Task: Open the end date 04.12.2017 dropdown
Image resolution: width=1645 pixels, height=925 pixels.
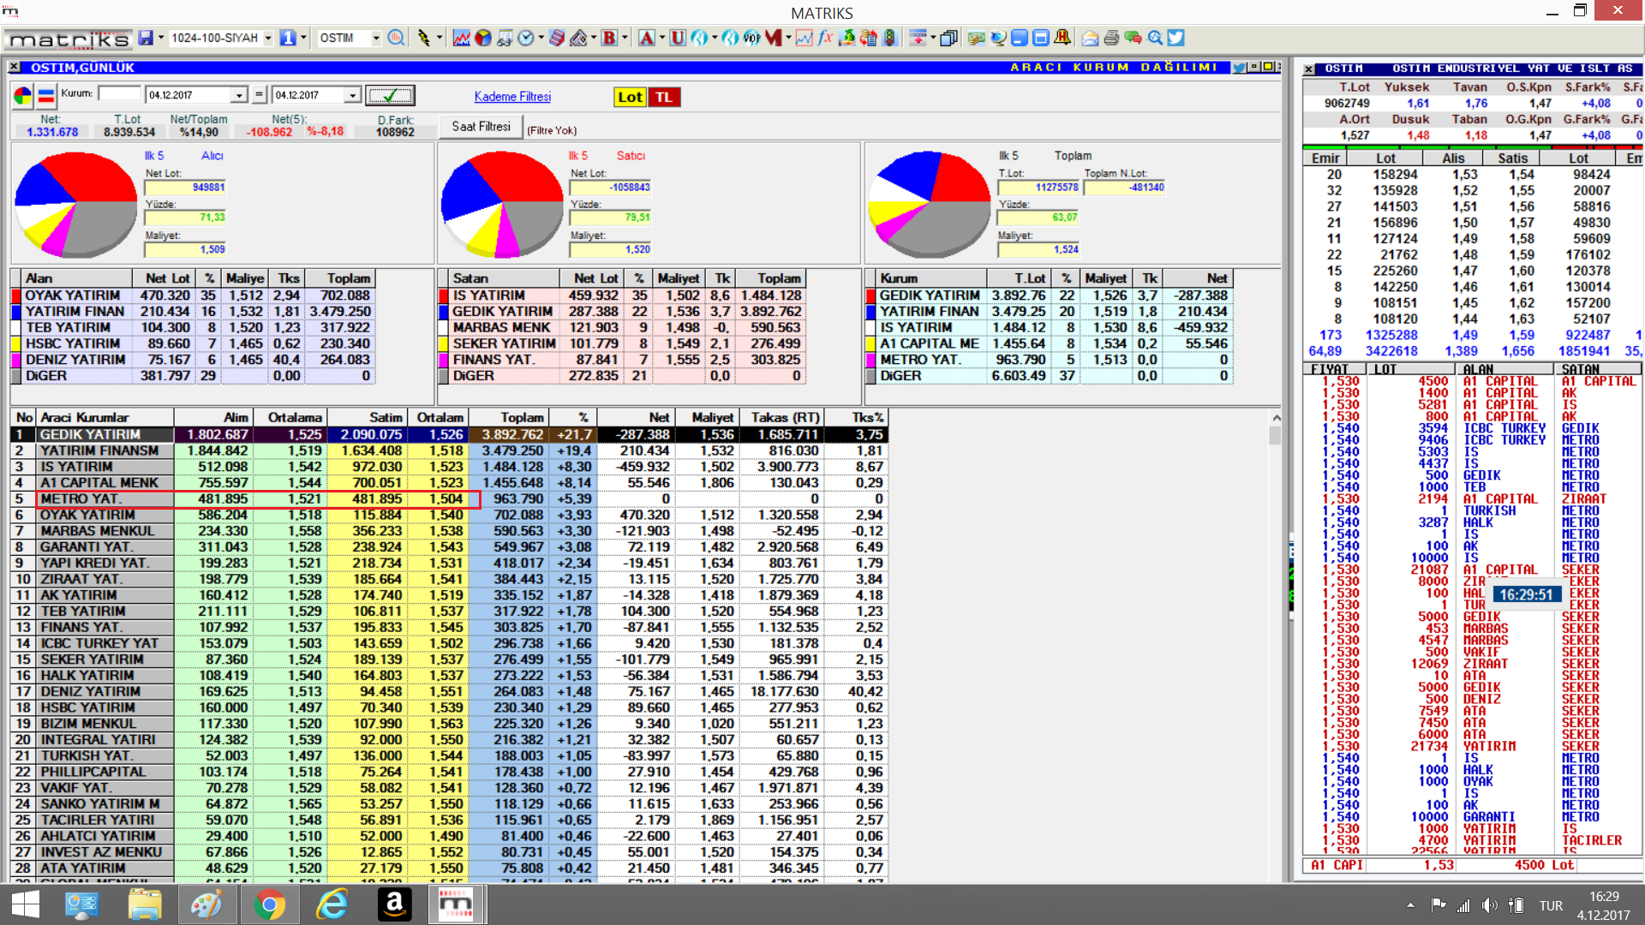Action: click(352, 95)
